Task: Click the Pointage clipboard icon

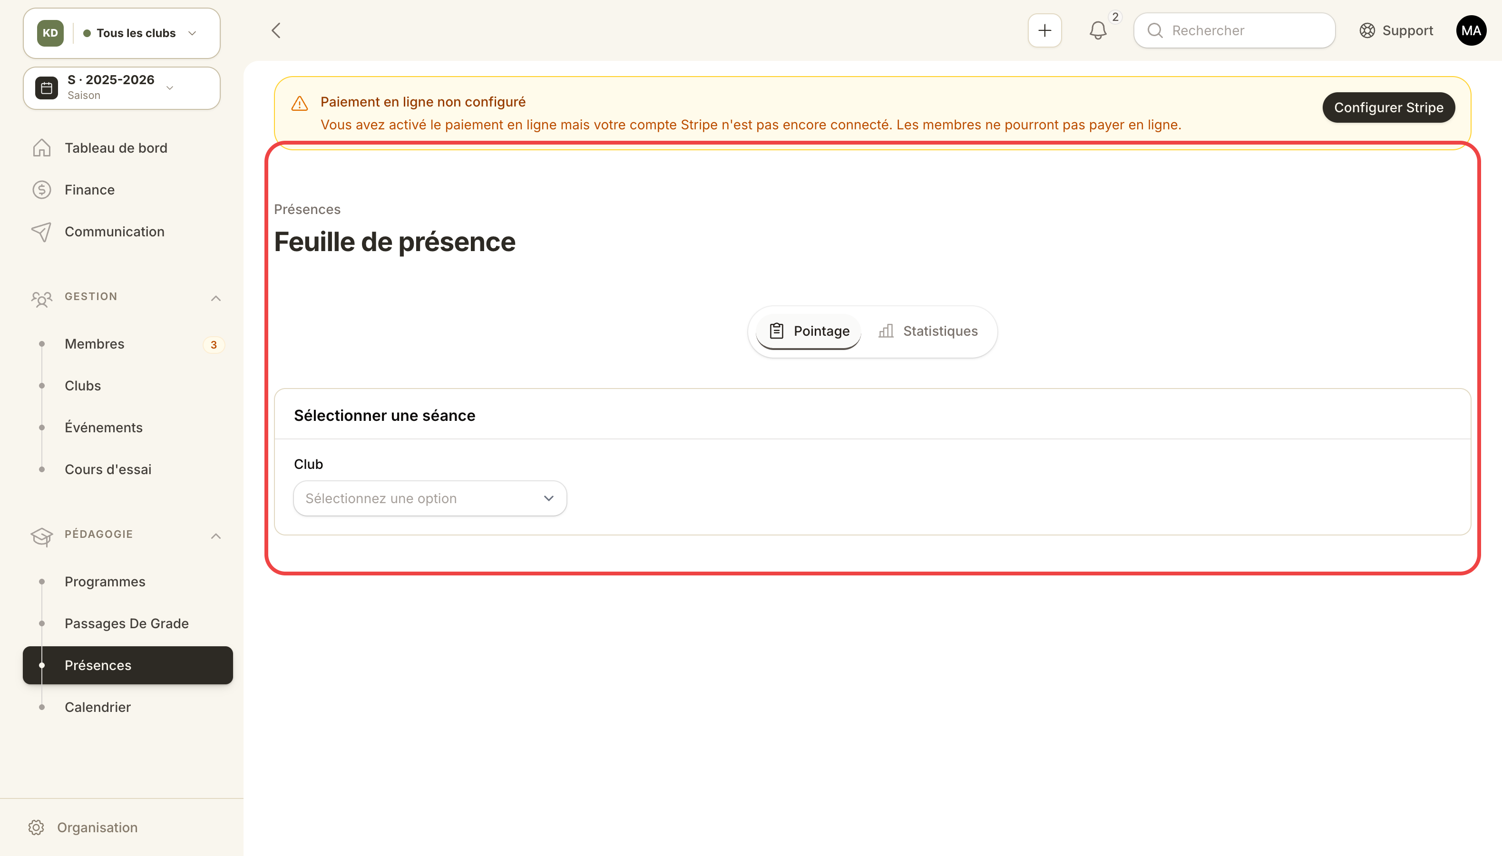Action: click(x=777, y=331)
